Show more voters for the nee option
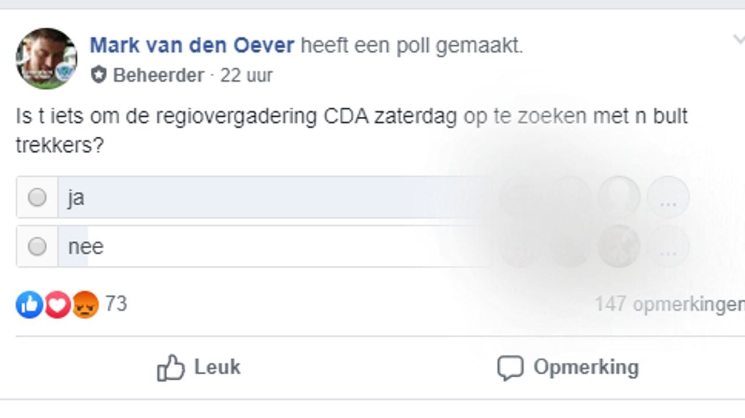Screen dimensions: 745x418 [668, 246]
